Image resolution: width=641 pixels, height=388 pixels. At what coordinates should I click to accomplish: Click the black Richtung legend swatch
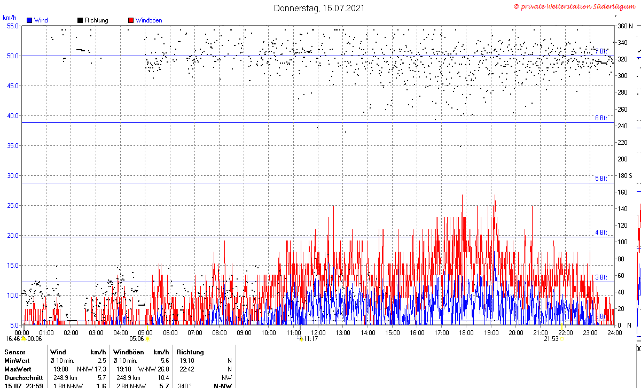(80, 20)
